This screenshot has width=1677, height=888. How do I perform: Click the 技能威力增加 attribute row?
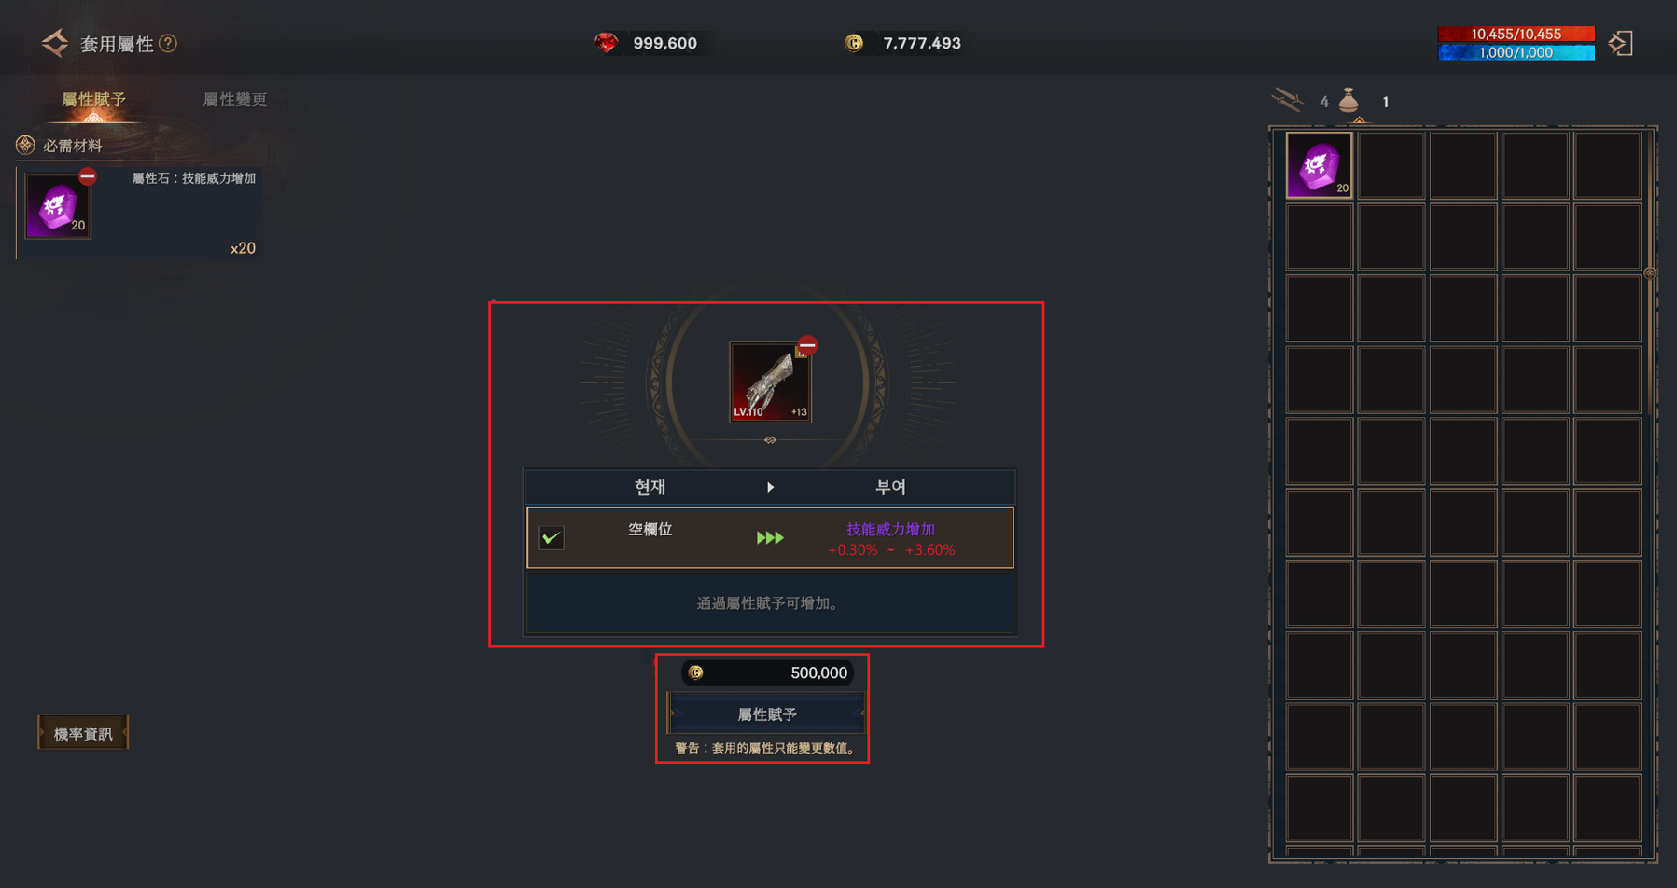point(770,537)
